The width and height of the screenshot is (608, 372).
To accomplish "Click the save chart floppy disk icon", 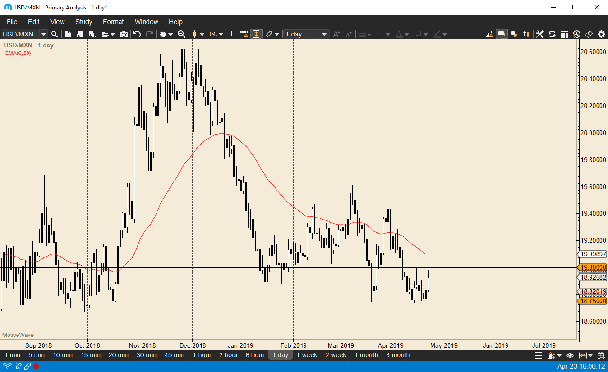I will [80, 34].
